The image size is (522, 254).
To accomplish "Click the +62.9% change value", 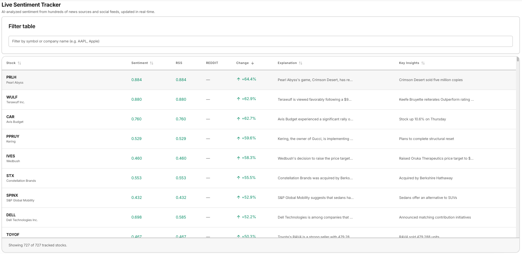I will (249, 99).
